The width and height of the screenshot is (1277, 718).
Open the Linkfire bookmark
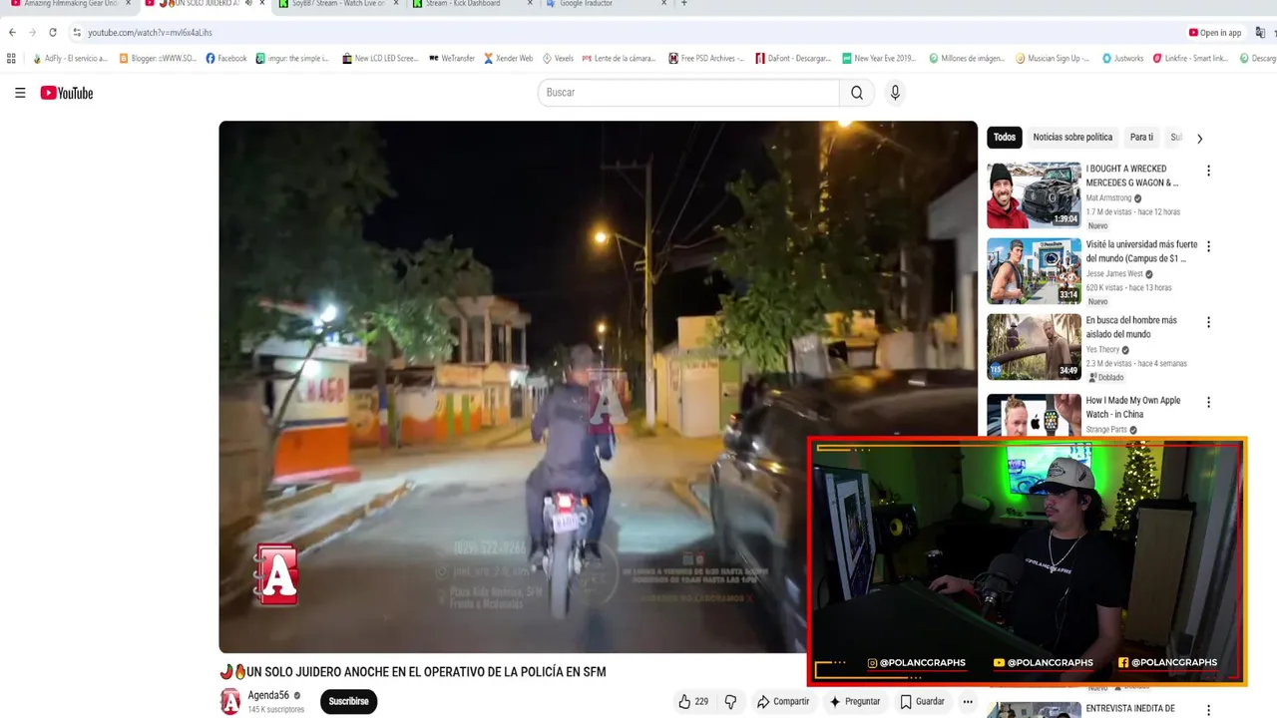(1191, 59)
